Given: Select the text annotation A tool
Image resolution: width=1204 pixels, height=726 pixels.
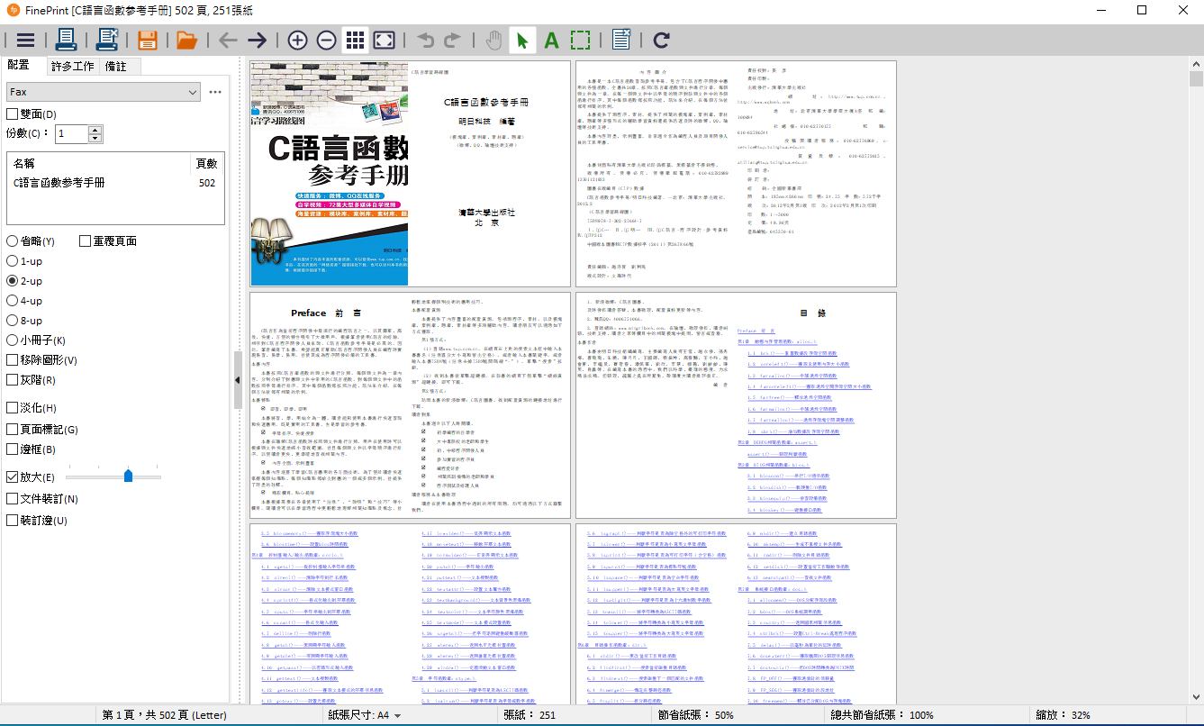Looking at the screenshot, I should coord(551,40).
